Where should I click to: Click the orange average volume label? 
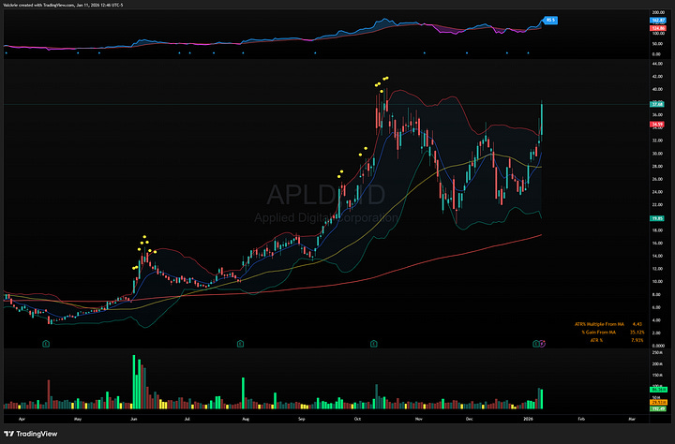point(658,403)
